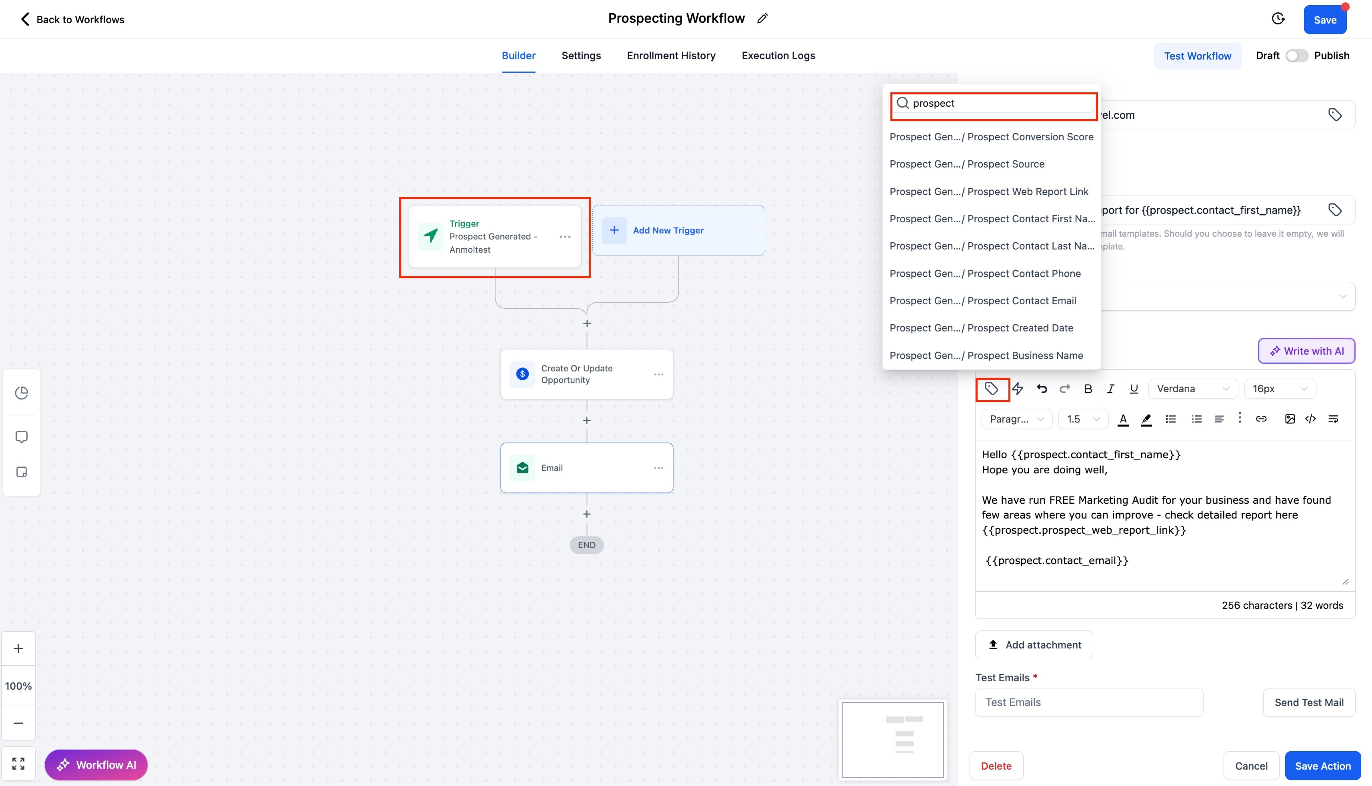Open the text highlight color picker

coord(1146,419)
